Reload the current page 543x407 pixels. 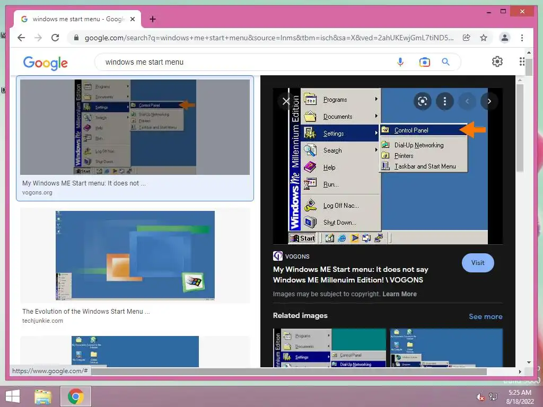55,38
